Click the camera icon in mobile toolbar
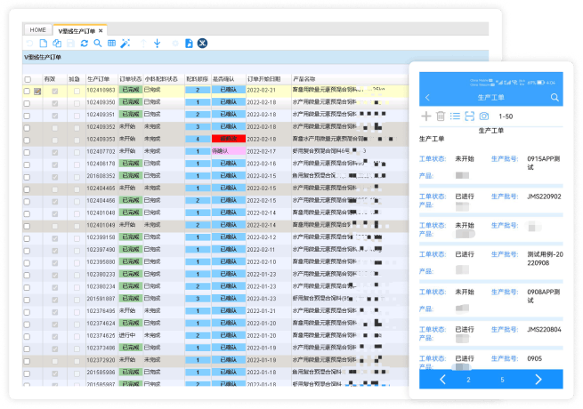 point(484,116)
